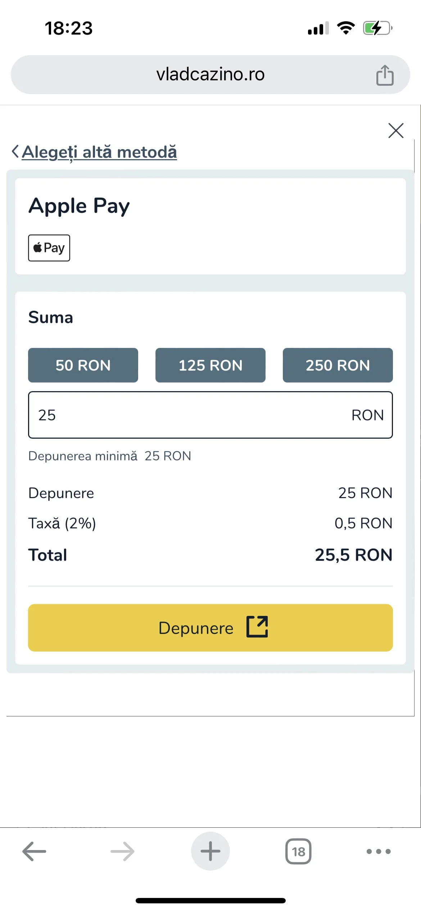Image resolution: width=421 pixels, height=912 pixels.
Task: Select the 50 RON preset amount
Action: [x=83, y=365]
